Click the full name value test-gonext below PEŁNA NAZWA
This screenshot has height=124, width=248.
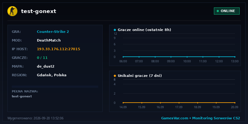tap(22, 96)
